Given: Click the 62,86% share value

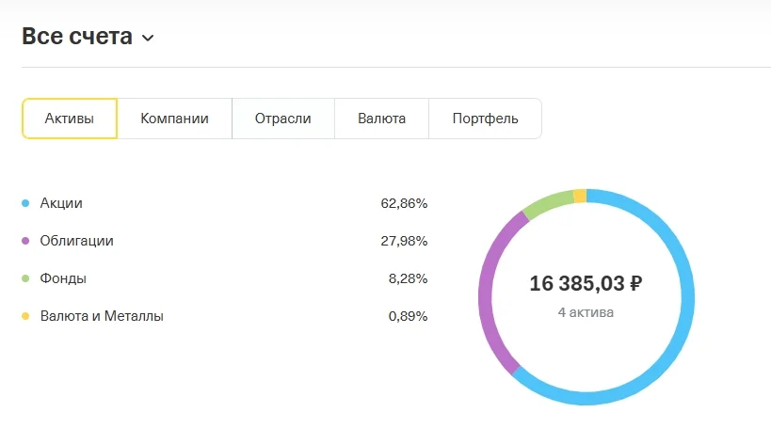Looking at the screenshot, I should [404, 203].
